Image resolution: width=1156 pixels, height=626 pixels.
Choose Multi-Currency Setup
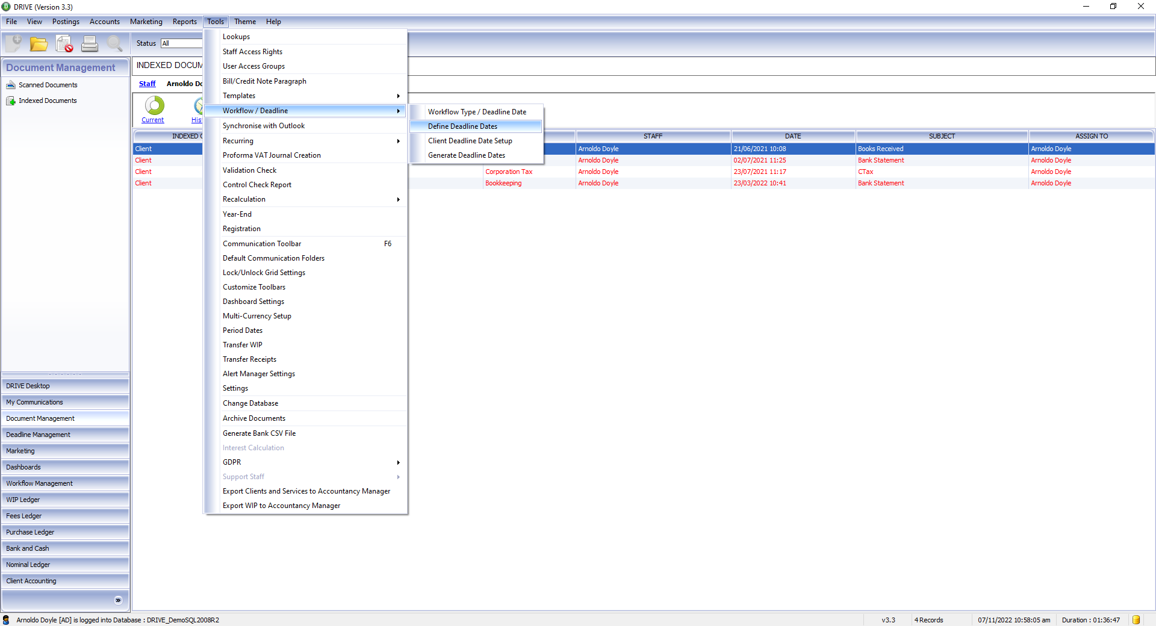click(305, 316)
